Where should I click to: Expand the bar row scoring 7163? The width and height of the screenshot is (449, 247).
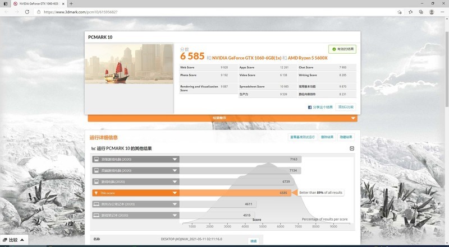[175, 159]
